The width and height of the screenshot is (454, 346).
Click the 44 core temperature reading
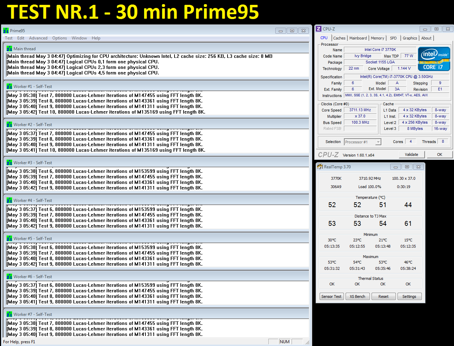(408, 205)
